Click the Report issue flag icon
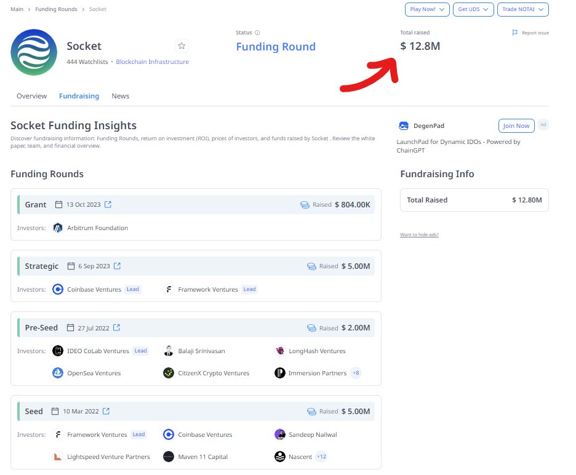 tap(515, 33)
